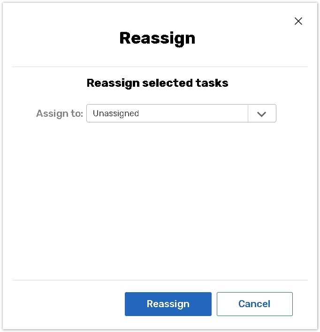320x332 pixels.
Task: Click the blue Reassign button
Action: coord(168,304)
